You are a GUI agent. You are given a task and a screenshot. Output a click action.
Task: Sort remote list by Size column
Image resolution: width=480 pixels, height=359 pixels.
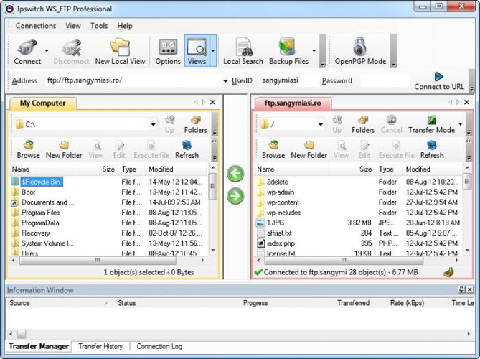(352, 169)
